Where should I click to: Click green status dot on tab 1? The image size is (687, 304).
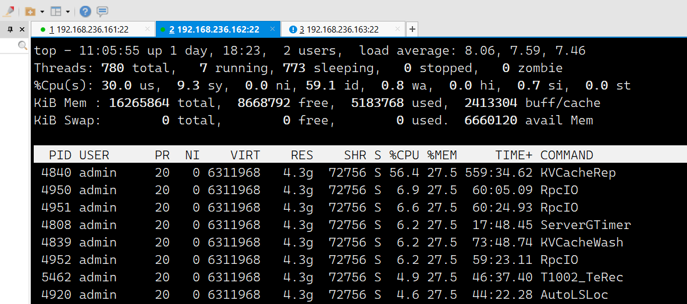[42, 30]
